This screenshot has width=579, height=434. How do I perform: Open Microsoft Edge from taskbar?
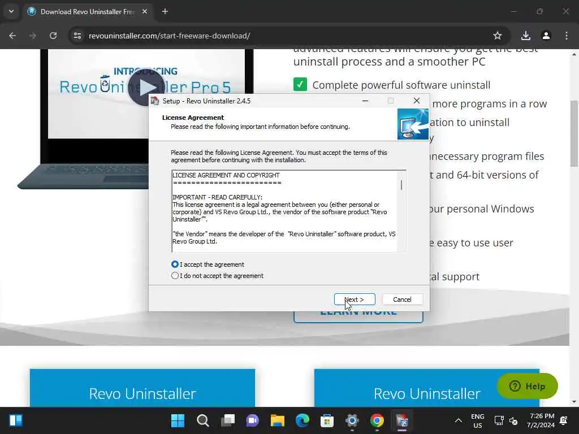coord(303,420)
